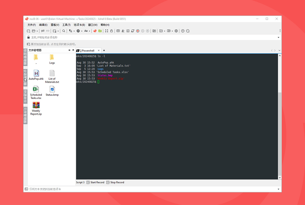Open the compose bar dropdown arrow
The image size is (305, 205).
coord(278,189)
